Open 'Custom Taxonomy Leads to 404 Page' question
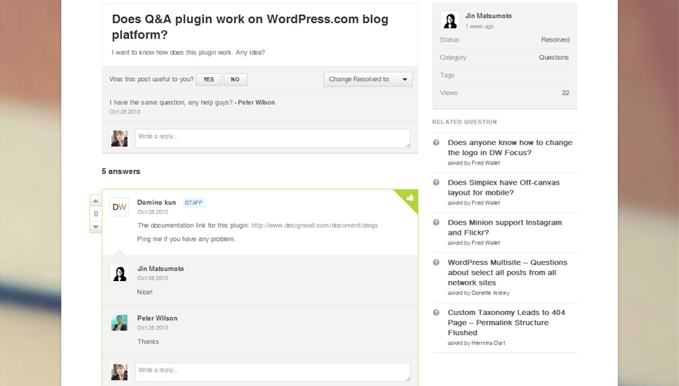679x386 pixels. point(506,323)
